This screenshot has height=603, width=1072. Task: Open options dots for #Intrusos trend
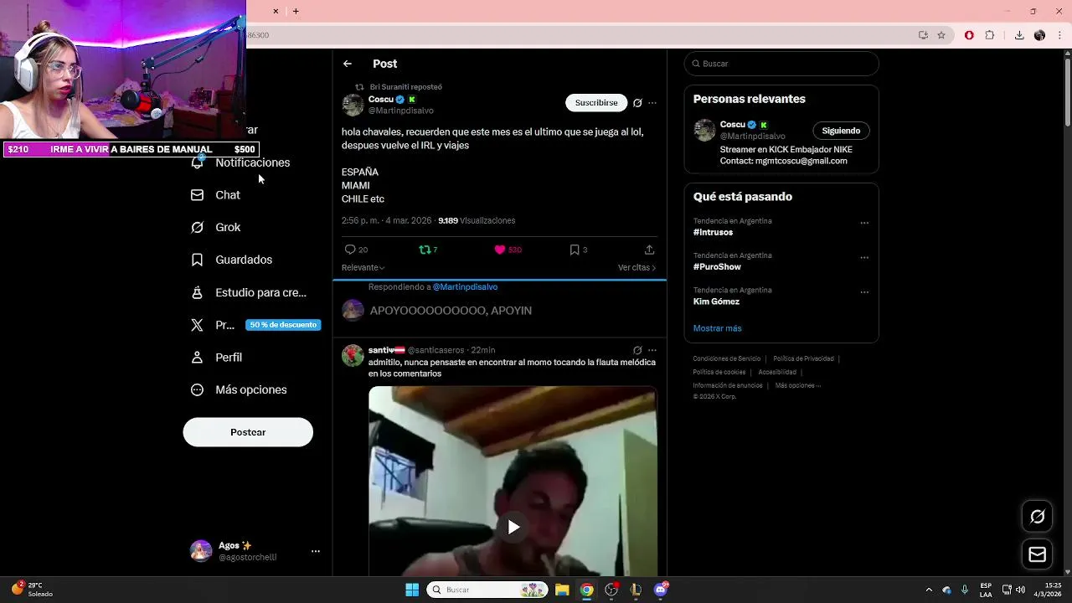864,224
